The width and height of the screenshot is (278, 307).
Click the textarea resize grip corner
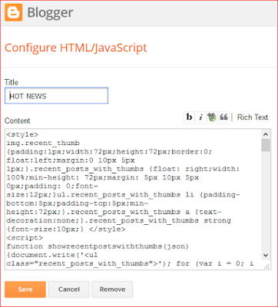point(266,266)
